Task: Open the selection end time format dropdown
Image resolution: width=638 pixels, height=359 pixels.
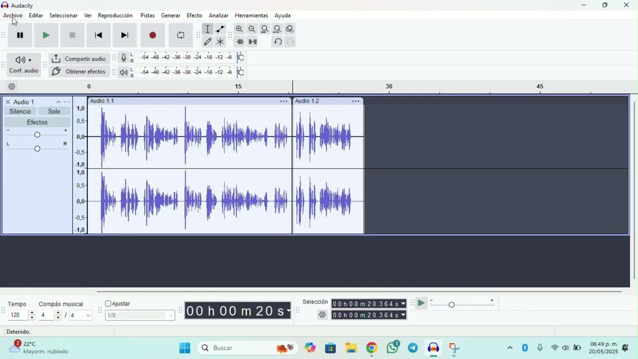Action: [x=403, y=315]
